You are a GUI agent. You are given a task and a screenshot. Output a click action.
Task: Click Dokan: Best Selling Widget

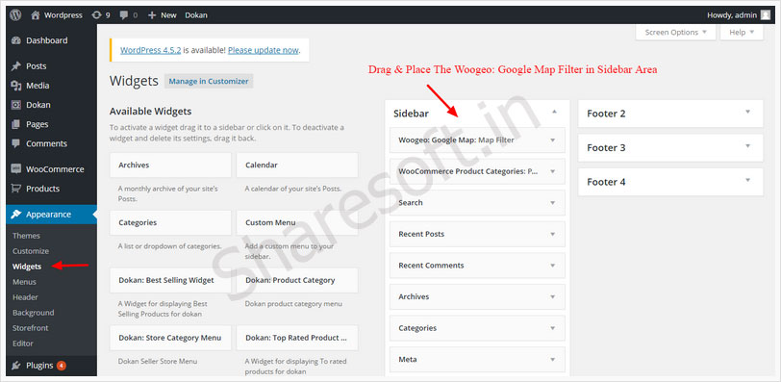(170, 280)
